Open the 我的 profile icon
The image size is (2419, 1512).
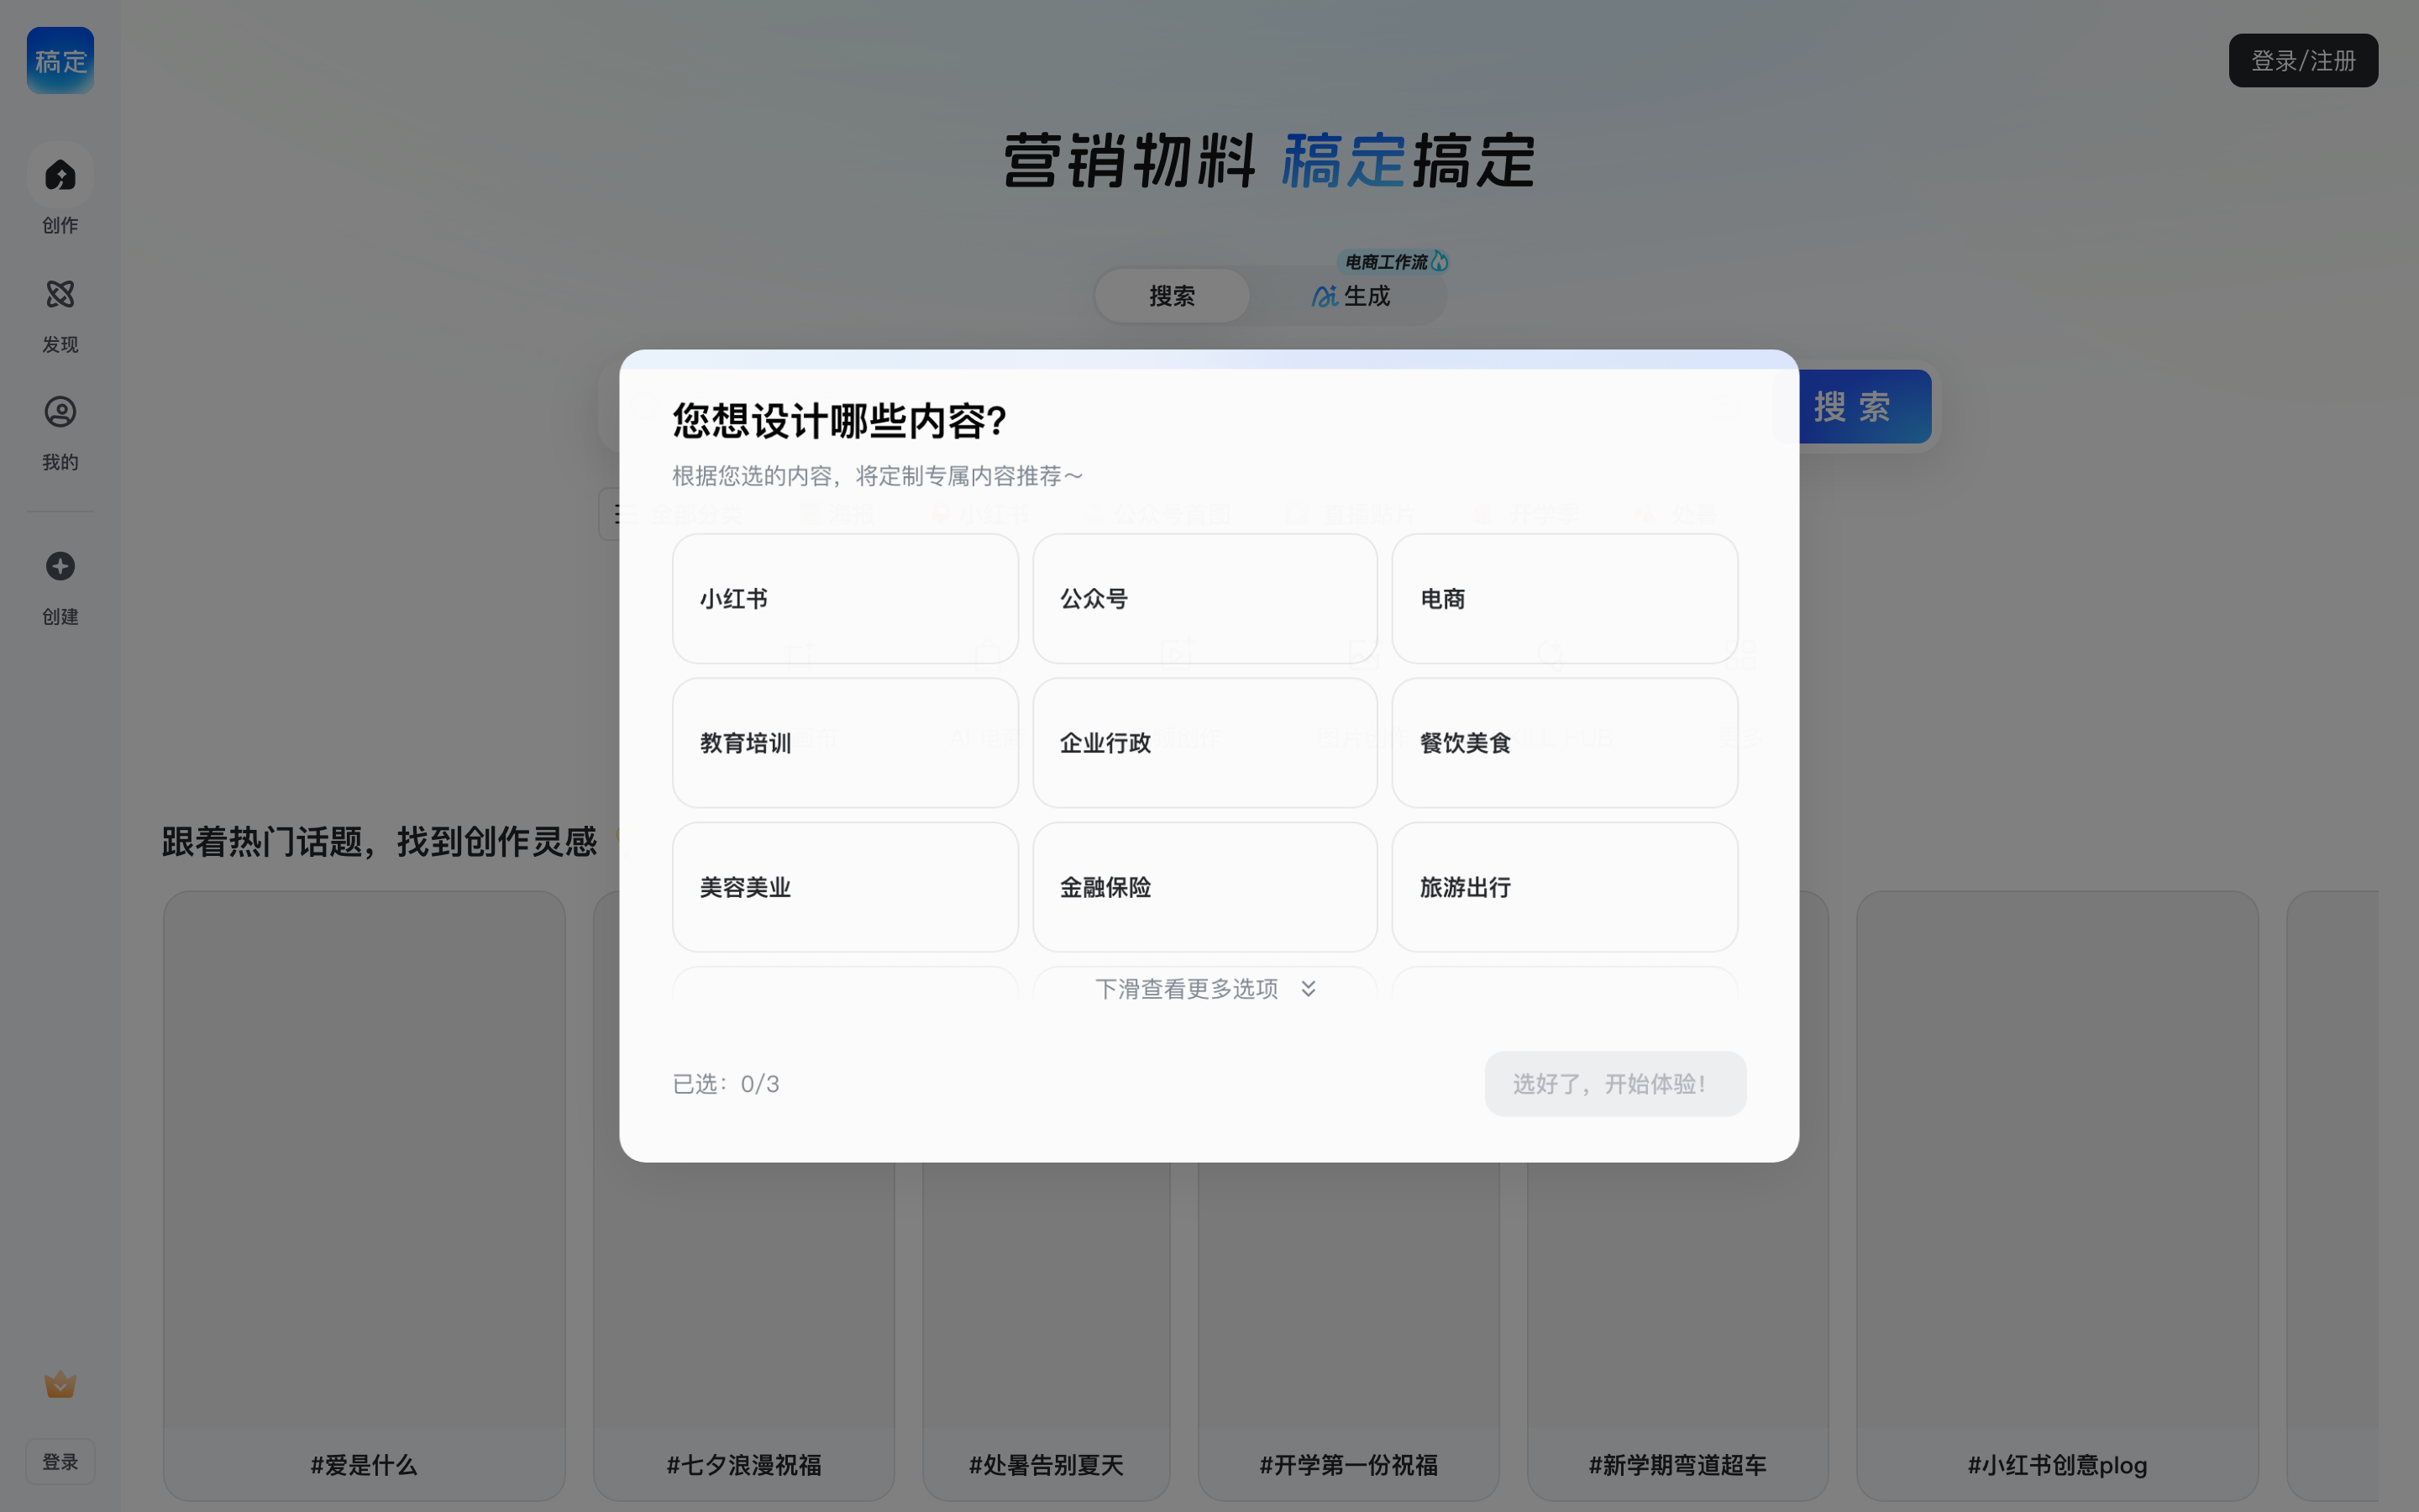click(60, 412)
